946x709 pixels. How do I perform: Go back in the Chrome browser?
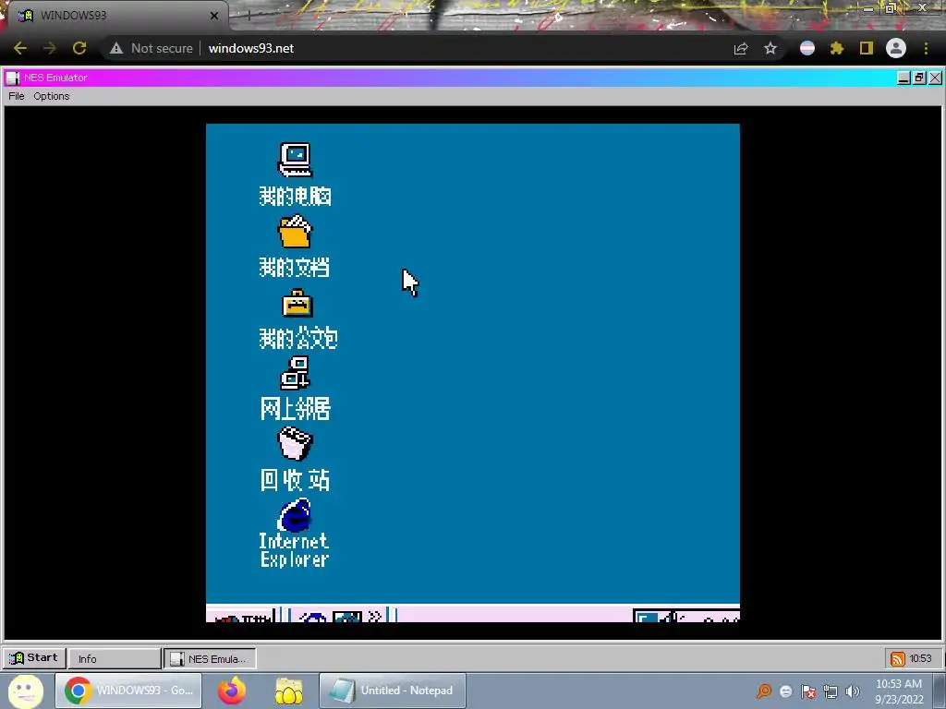[x=20, y=48]
